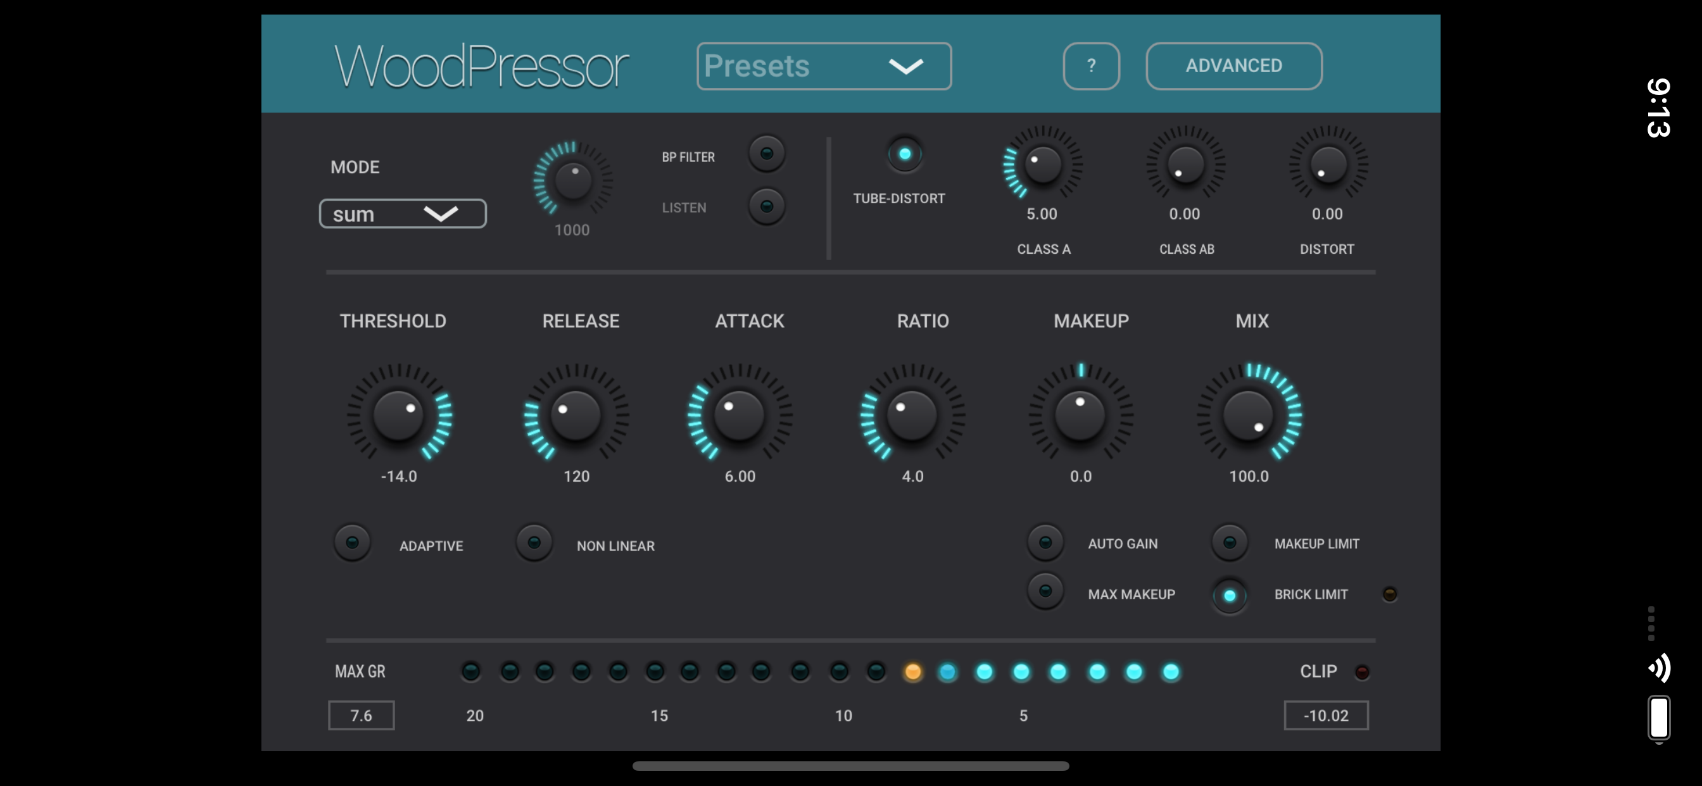1702x786 pixels.
Task: Open the help panel via question mark
Action: (1092, 65)
